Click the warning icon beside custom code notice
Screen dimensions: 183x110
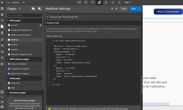(x=50, y=109)
